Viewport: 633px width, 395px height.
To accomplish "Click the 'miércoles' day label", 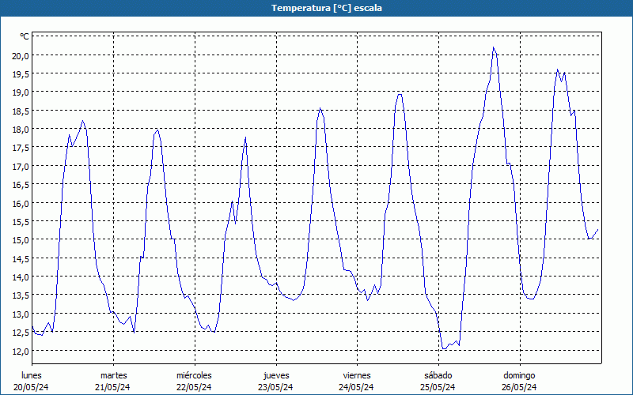I will click(x=194, y=376).
